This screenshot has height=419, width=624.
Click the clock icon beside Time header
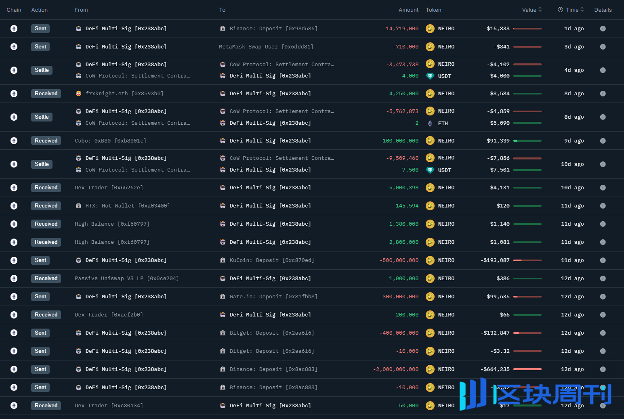[x=560, y=10]
